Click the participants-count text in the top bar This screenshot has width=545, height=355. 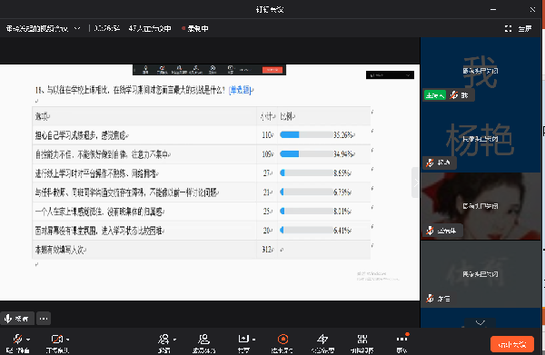point(150,28)
